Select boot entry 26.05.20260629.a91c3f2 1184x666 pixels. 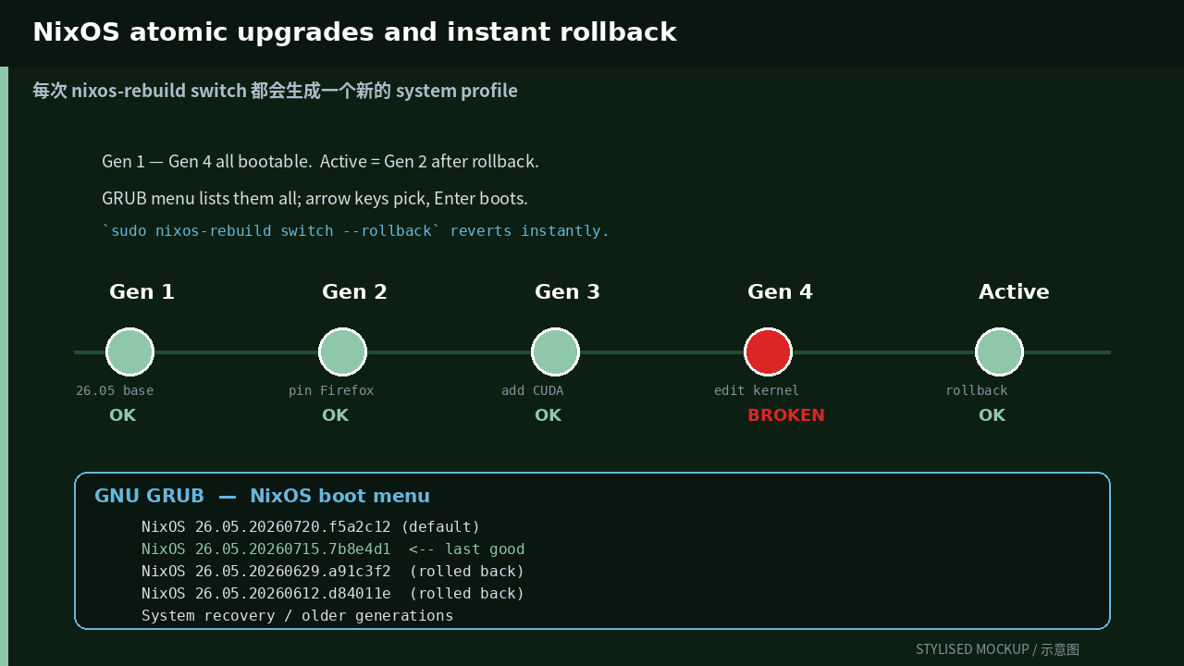(333, 572)
